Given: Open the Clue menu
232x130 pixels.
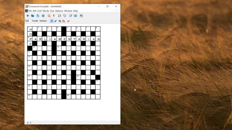Looking at the screenshot, I should click(x=52, y=11).
